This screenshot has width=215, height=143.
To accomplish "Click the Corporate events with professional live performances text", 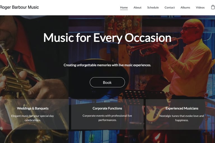I will [107, 118].
